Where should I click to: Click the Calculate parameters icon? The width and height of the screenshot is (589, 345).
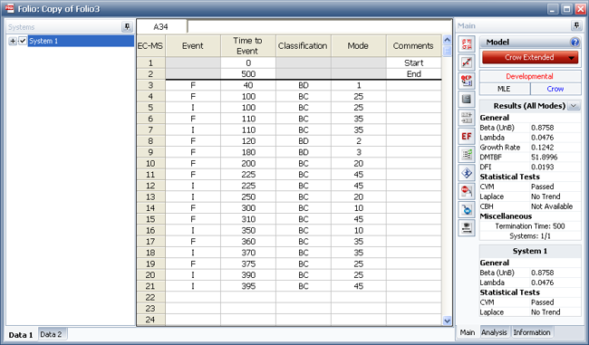(467, 44)
